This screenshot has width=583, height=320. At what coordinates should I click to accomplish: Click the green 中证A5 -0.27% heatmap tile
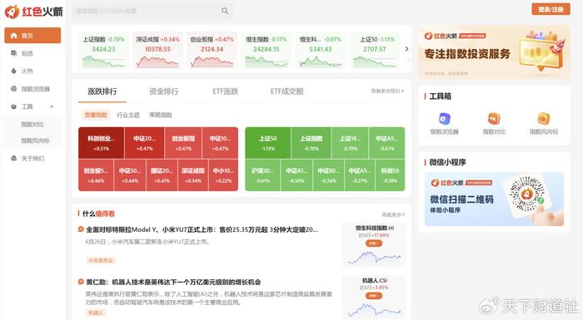360,175
